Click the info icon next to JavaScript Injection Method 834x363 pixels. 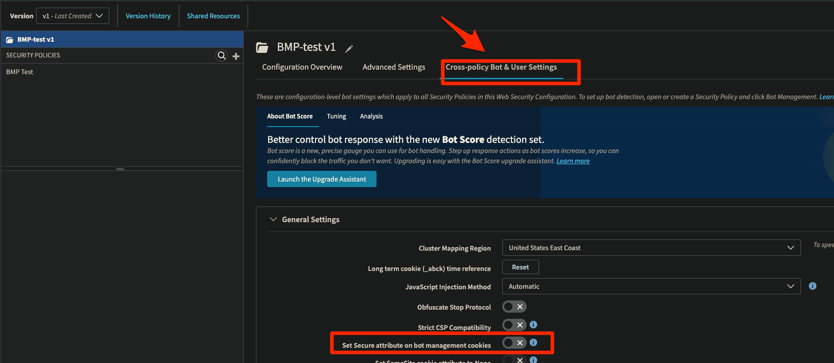[x=812, y=286]
